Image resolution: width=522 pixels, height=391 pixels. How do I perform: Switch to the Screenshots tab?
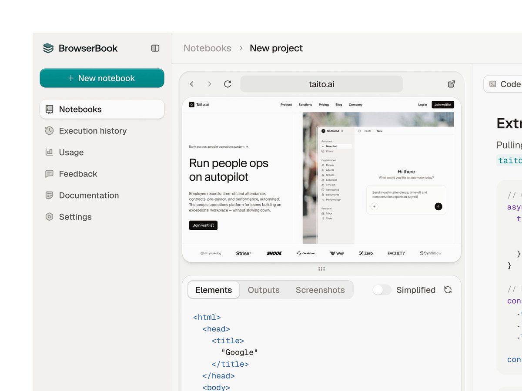[320, 290]
